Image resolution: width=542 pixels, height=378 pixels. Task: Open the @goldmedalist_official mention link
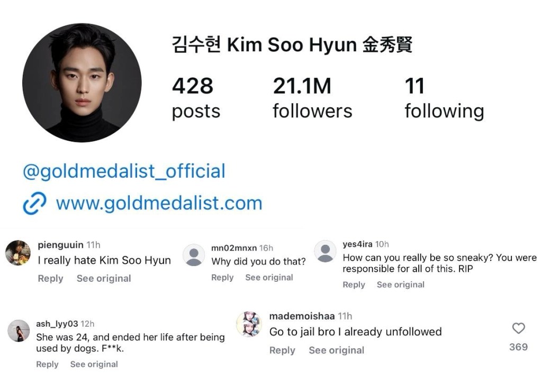tap(124, 171)
